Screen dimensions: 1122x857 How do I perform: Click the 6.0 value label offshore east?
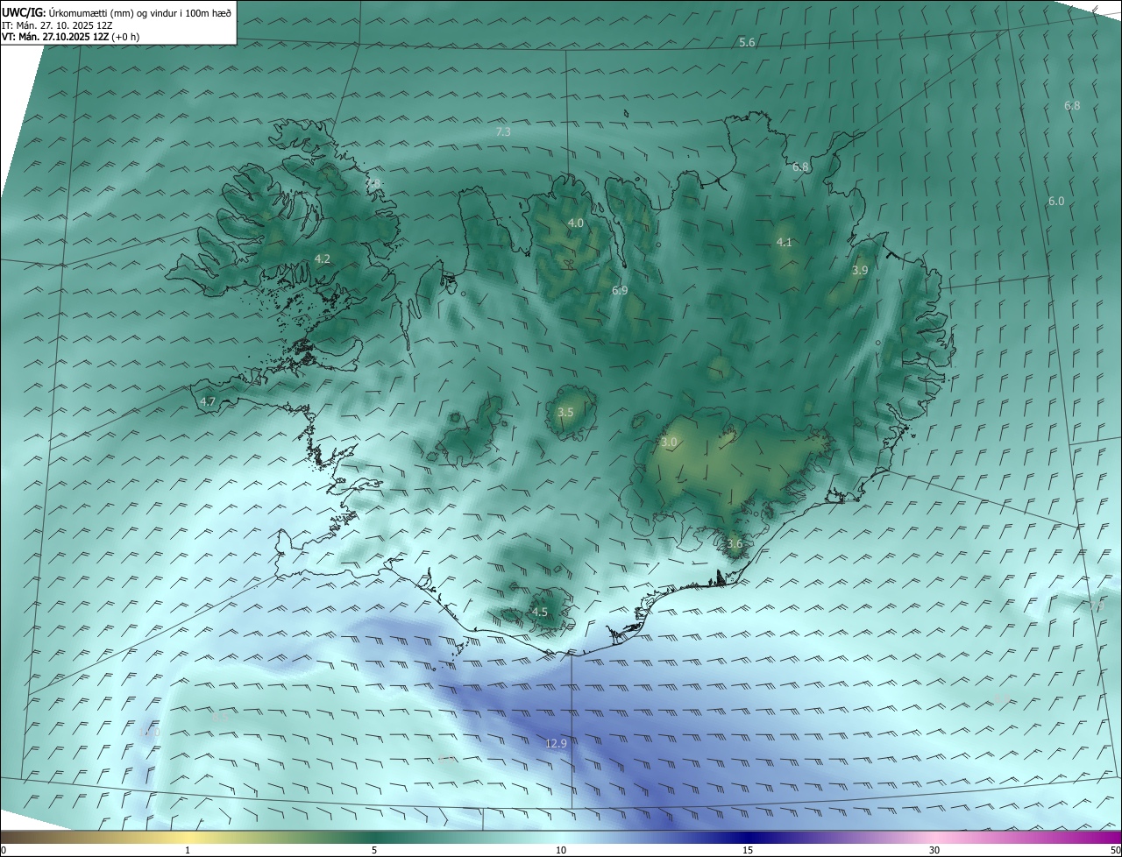(1056, 201)
